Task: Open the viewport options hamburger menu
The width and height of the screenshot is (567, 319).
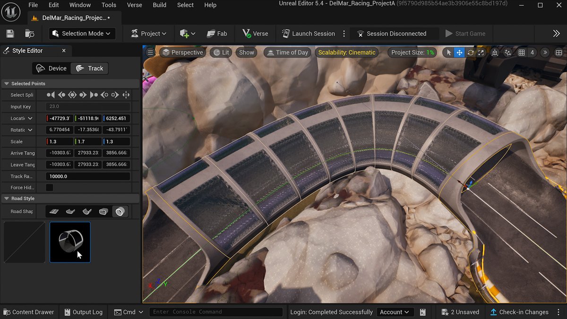Action: [150, 52]
